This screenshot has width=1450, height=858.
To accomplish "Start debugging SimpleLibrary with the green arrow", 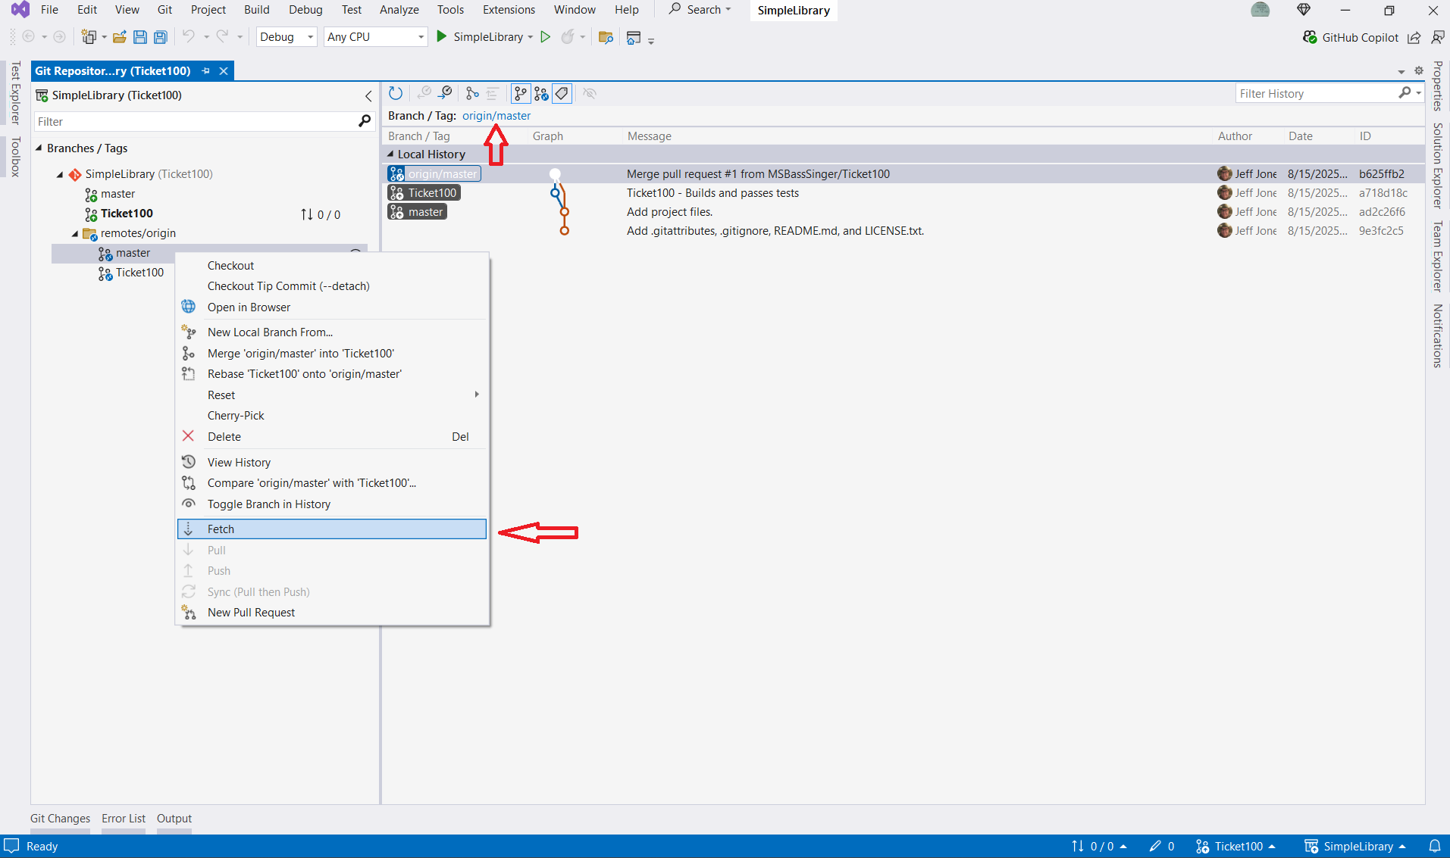I will (x=442, y=36).
